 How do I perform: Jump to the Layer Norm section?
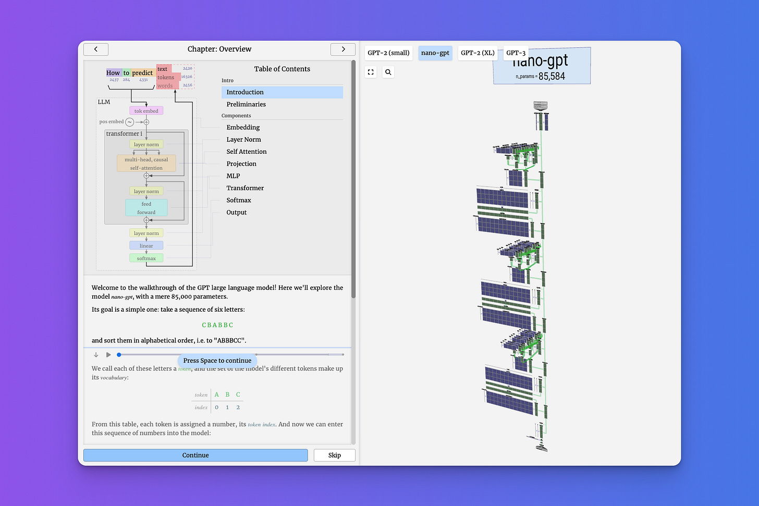[282, 140]
